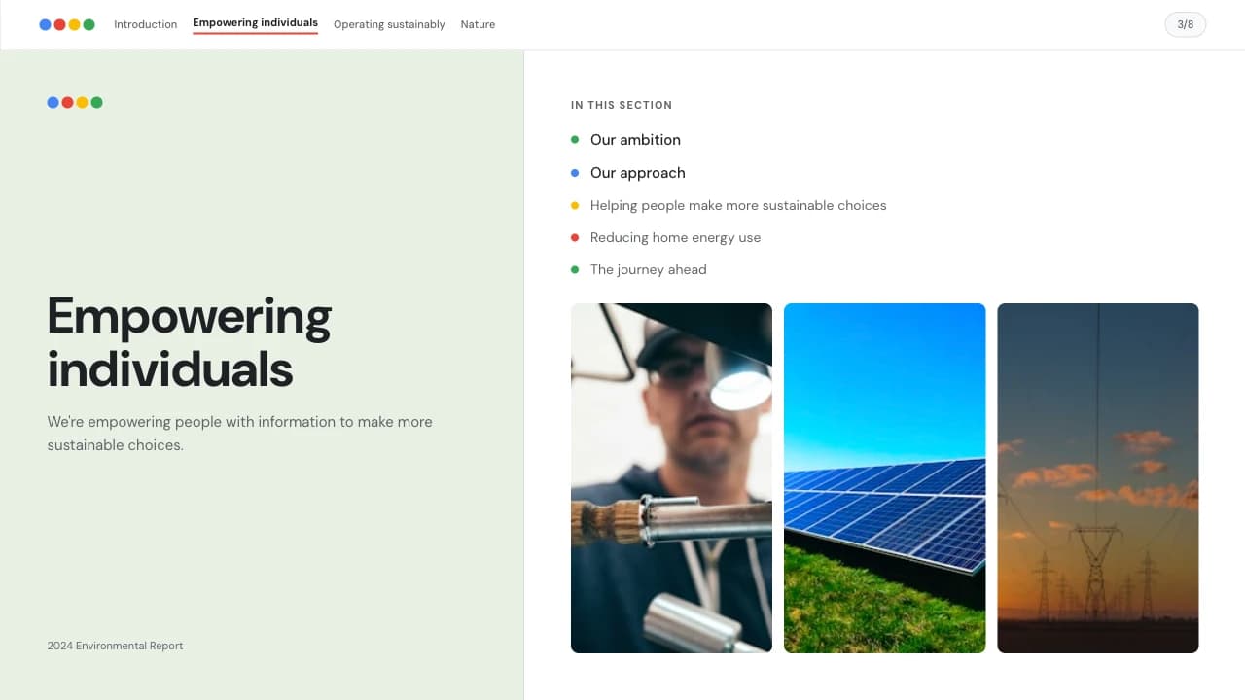Click the 3/8 page indicator

click(1185, 24)
